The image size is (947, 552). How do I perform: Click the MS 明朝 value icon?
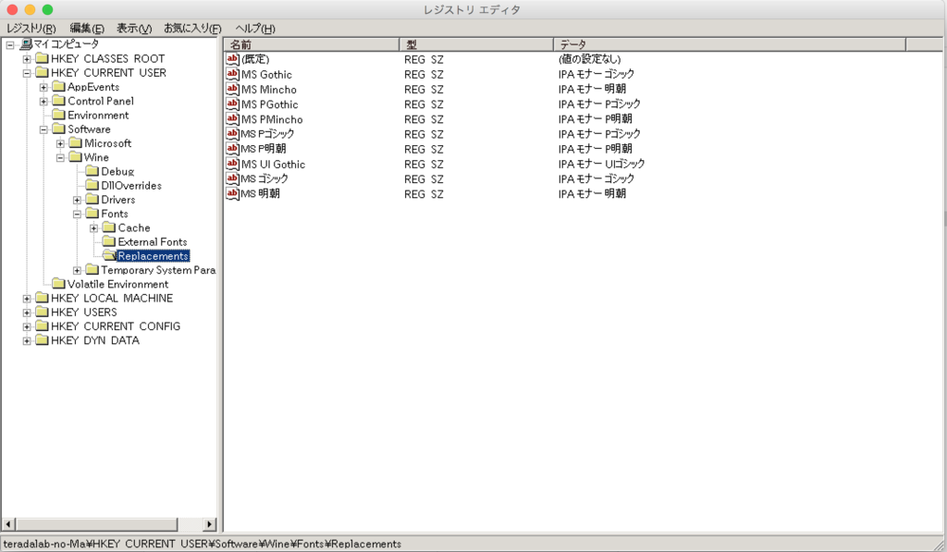tap(232, 194)
